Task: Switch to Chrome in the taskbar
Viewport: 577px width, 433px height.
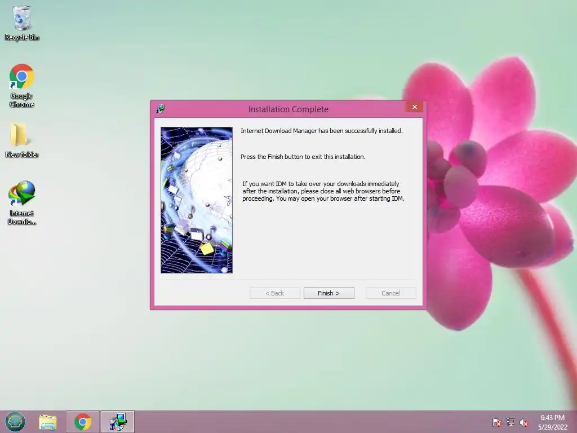Action: 83,422
